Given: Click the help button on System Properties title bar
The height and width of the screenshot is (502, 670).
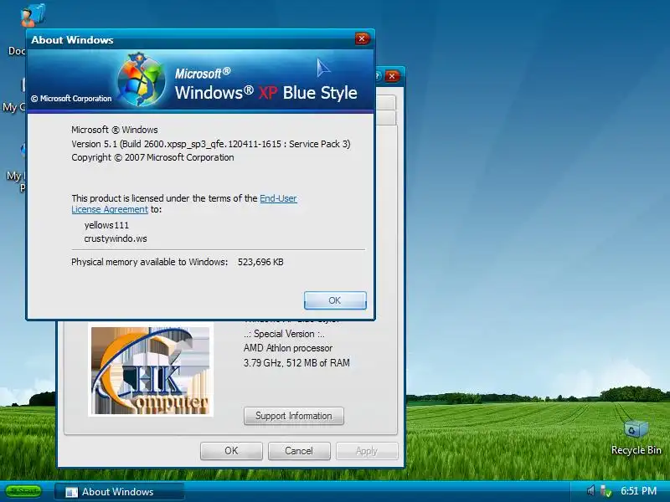Looking at the screenshot, I should tap(379, 76).
